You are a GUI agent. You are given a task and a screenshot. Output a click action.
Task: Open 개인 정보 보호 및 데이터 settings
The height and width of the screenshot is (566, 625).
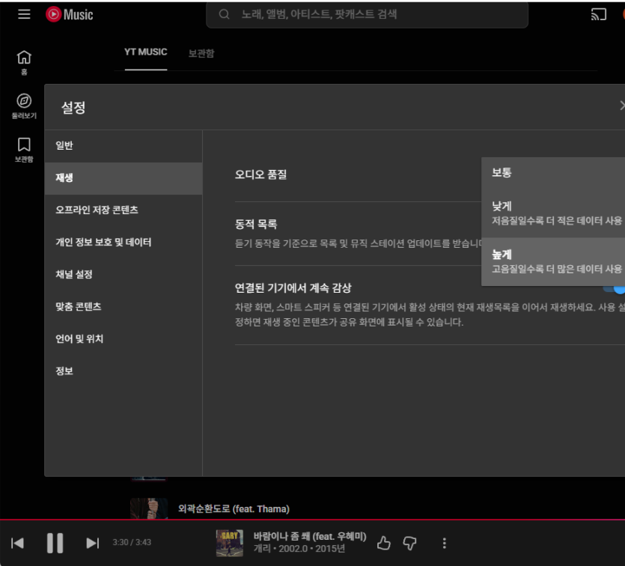pos(124,243)
